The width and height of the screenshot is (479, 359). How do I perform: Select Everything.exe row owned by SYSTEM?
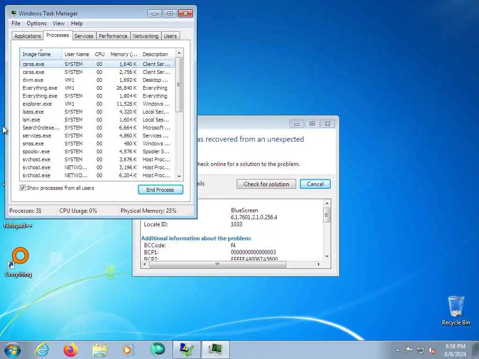[97, 96]
